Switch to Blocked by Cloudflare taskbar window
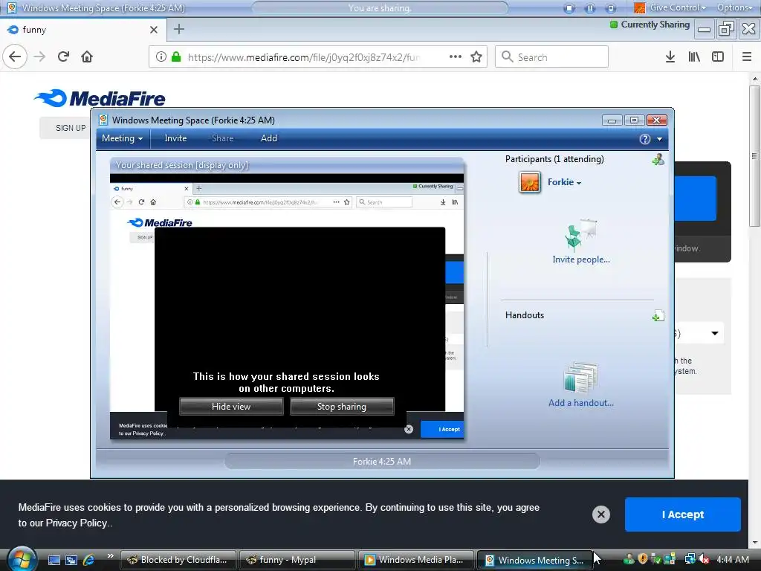The height and width of the screenshot is (571, 761). pos(178,561)
